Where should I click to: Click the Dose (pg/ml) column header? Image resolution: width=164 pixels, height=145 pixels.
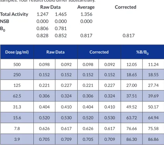click(x=17, y=52)
